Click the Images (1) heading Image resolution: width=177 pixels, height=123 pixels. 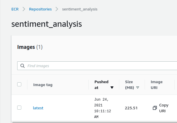point(30,47)
